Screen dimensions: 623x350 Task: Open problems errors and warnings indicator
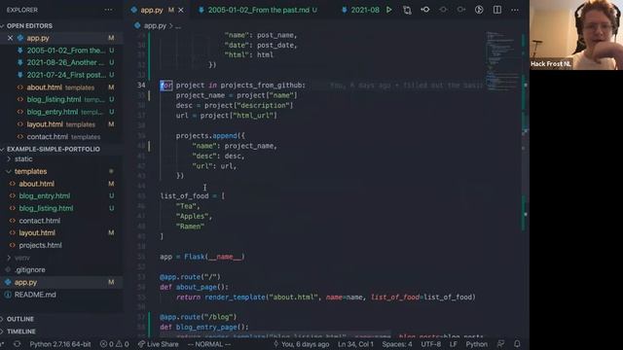tap(115, 344)
